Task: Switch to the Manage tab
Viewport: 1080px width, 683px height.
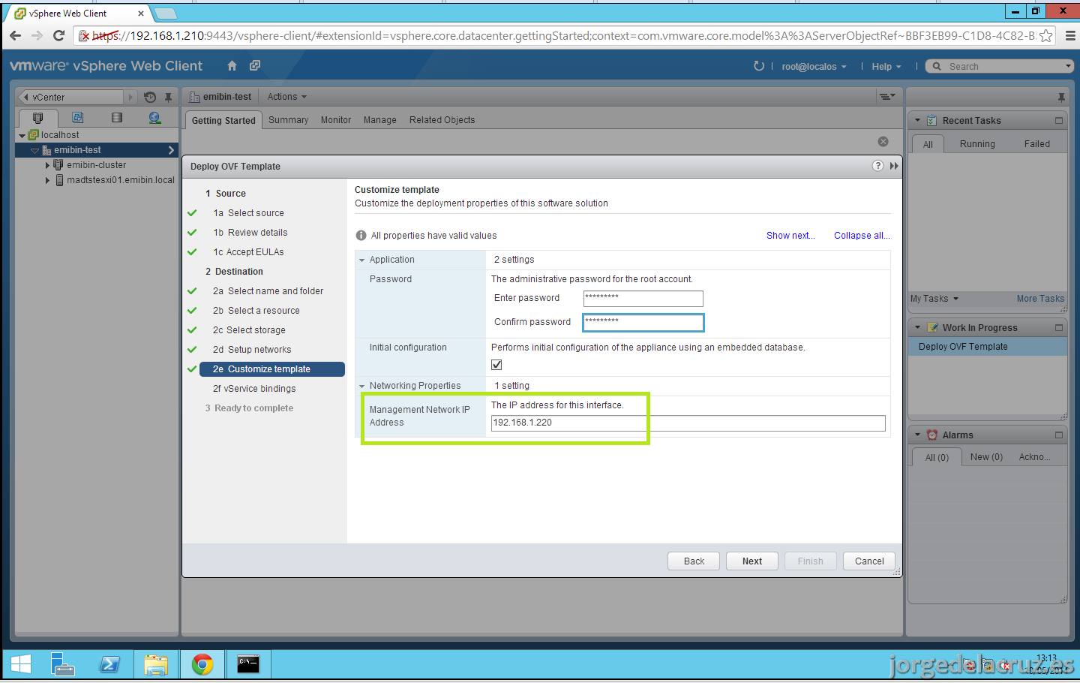Action: (x=380, y=120)
